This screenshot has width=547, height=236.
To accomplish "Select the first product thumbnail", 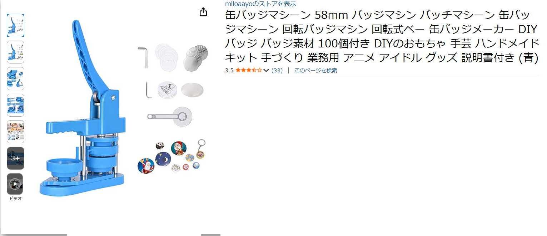I will tap(15, 26).
